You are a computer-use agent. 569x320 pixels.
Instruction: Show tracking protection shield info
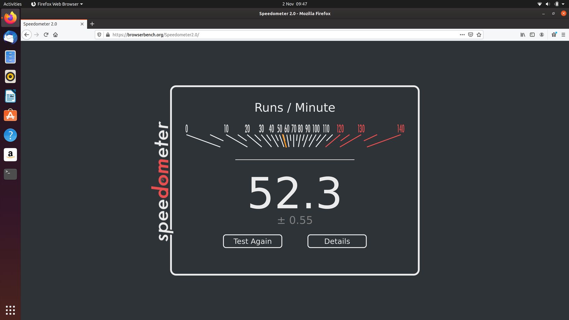coord(99,35)
